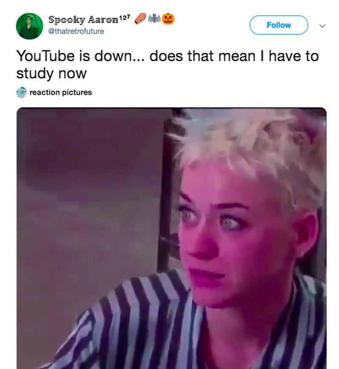Click the superscript 127 in the display name
The height and width of the screenshot is (369, 339).
click(125, 17)
